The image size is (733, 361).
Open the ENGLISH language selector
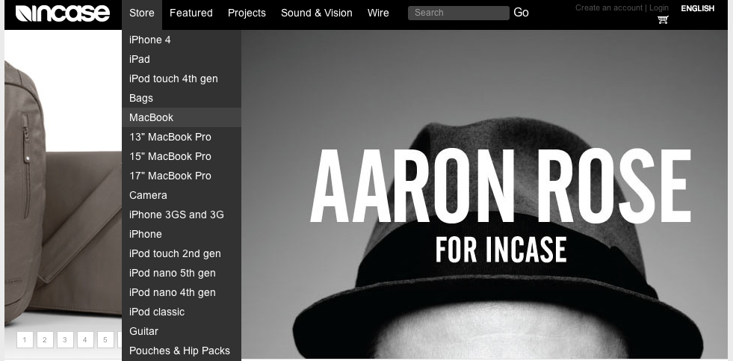(697, 8)
